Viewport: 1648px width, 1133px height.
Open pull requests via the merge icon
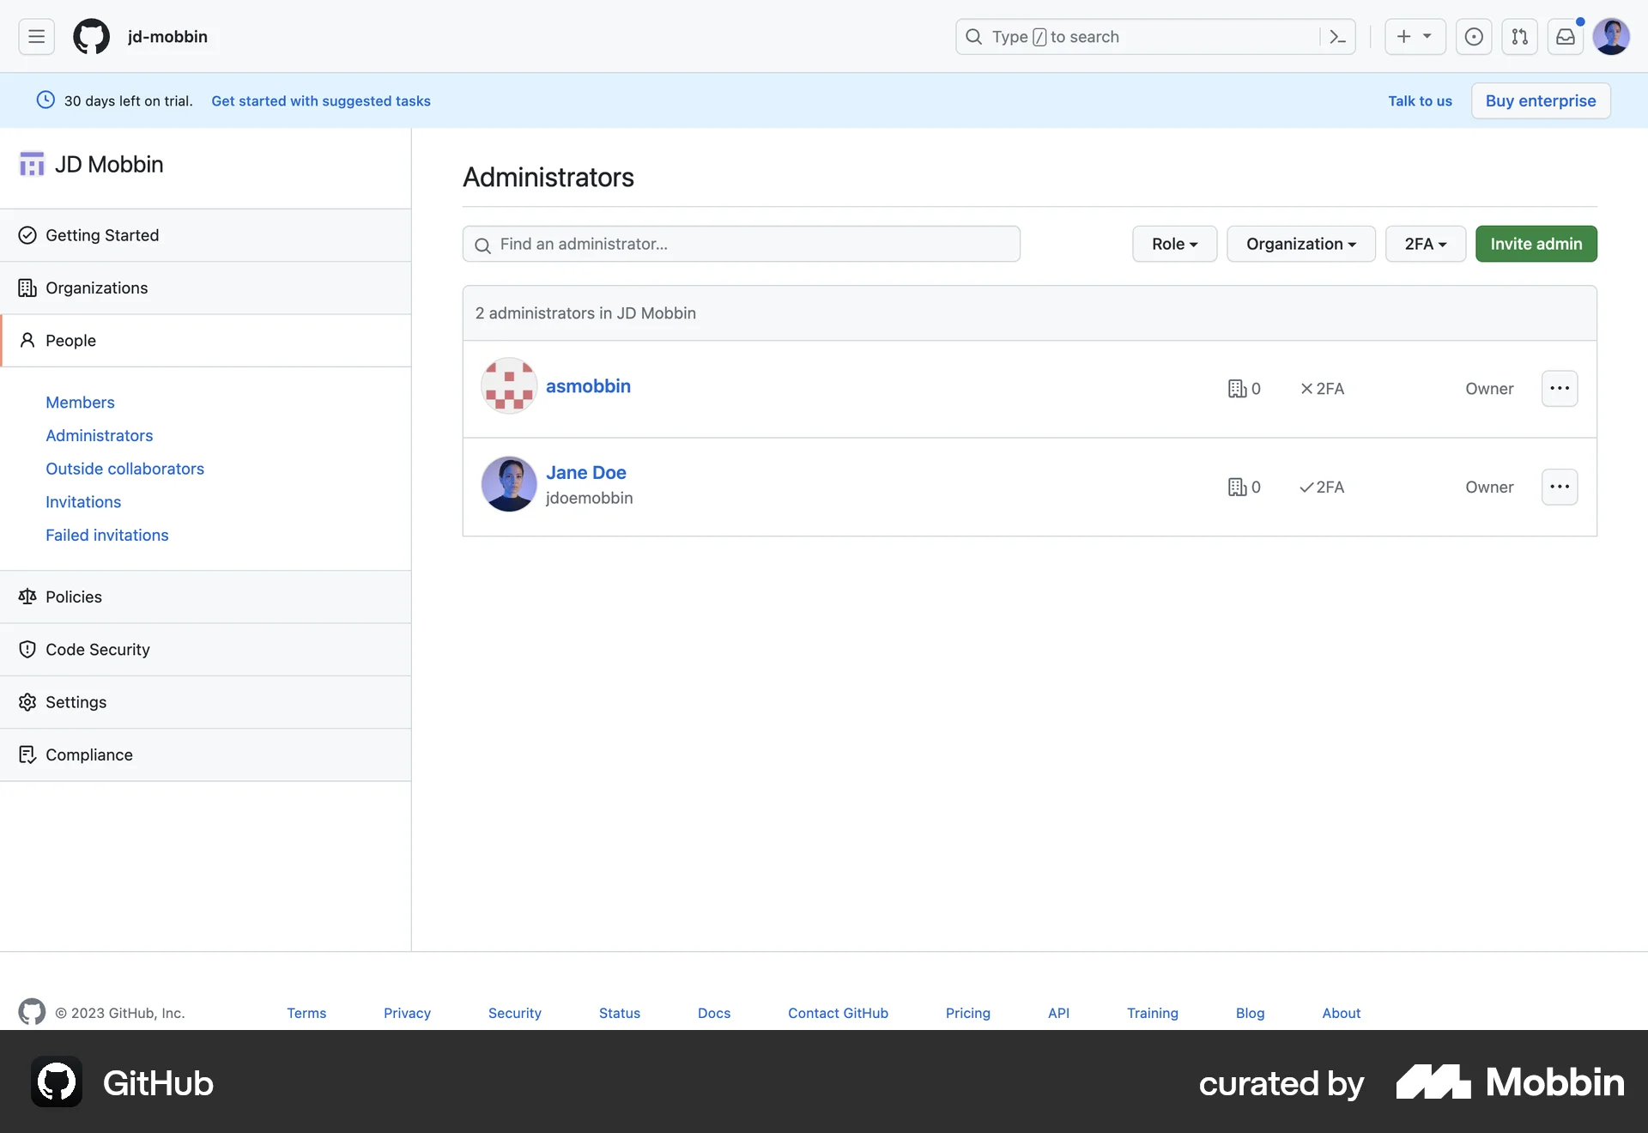[1519, 37]
